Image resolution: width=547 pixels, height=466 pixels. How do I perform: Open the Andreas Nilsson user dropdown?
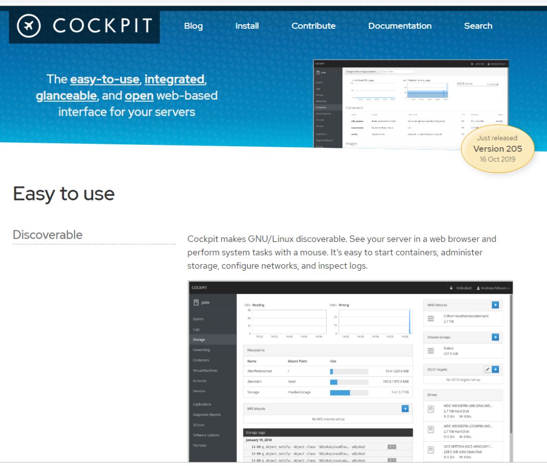coord(493,288)
